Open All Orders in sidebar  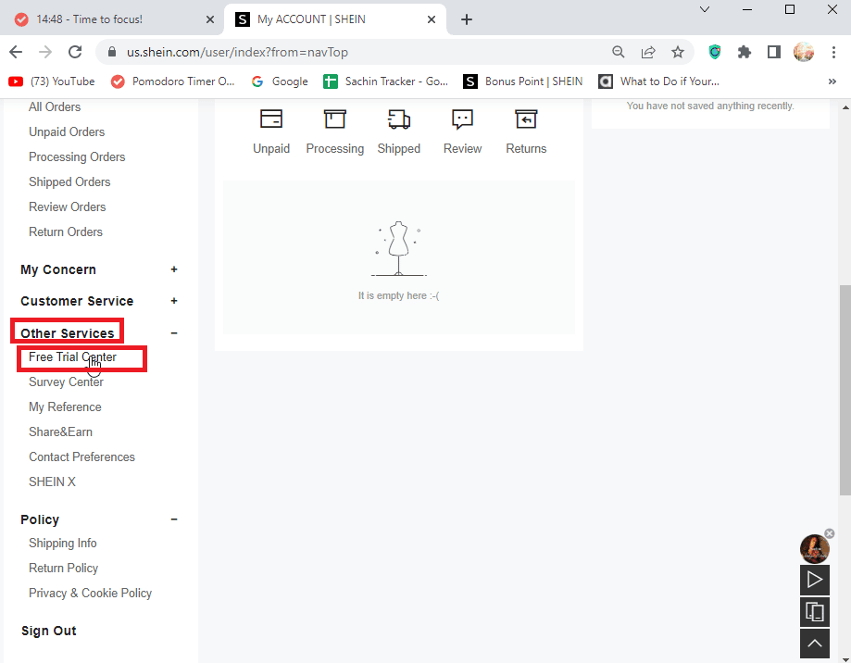coord(55,106)
